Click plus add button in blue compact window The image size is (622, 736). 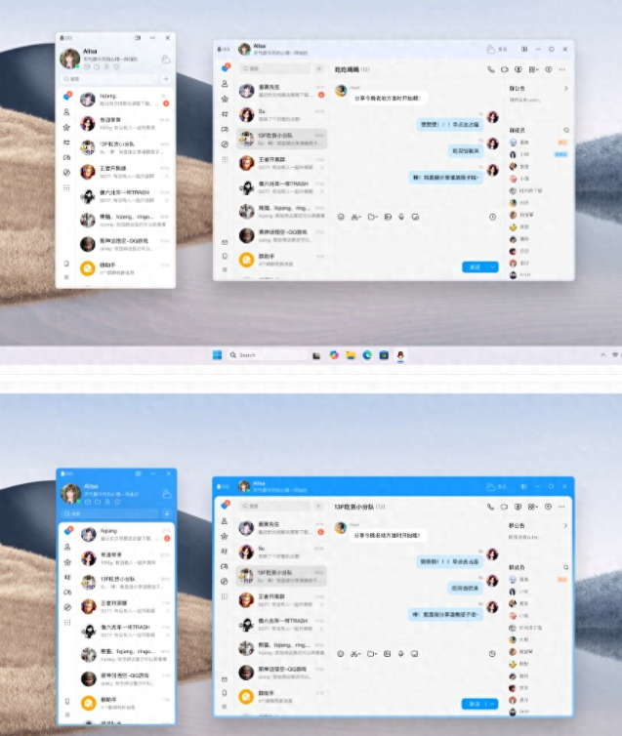tap(167, 514)
